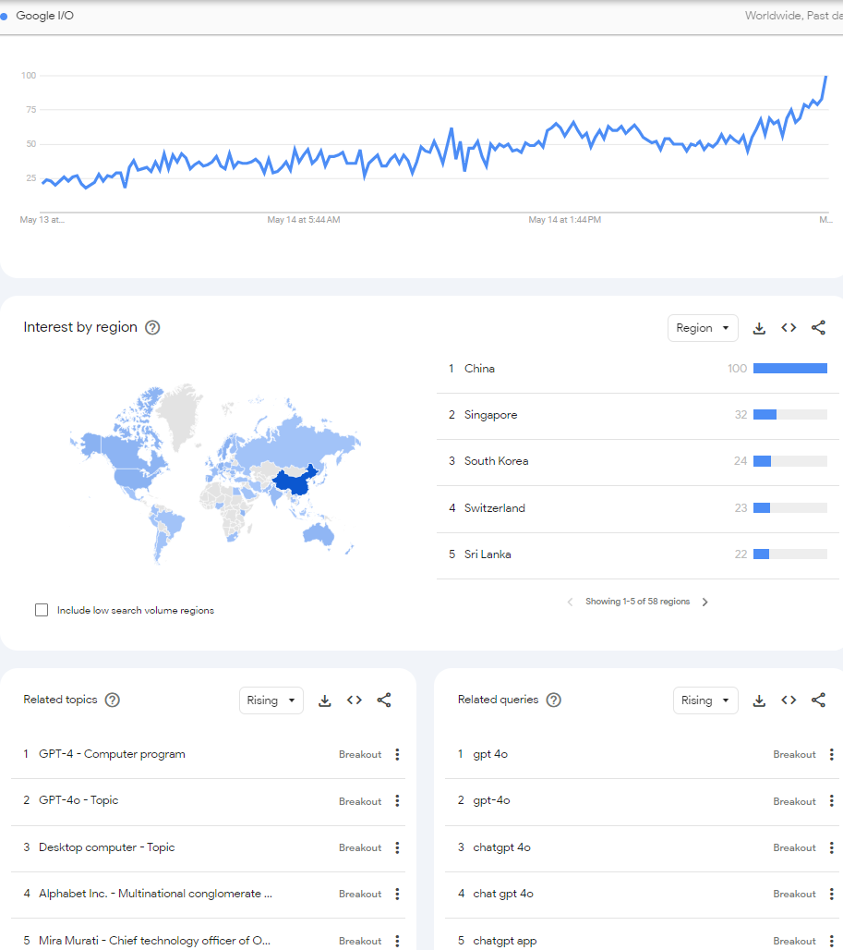Click the 'May 14 at 5:44 AM' axis label
This screenshot has width=843, height=950.
(304, 220)
